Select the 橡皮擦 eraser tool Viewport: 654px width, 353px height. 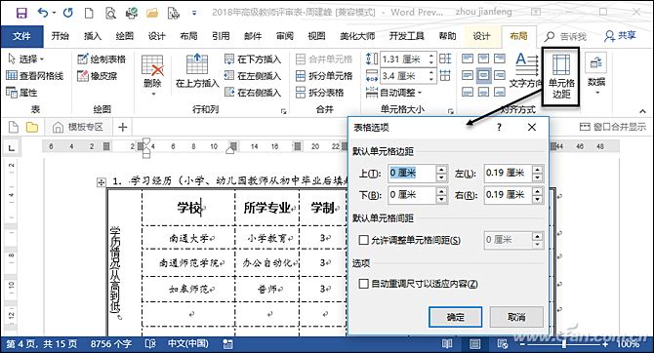[98, 75]
